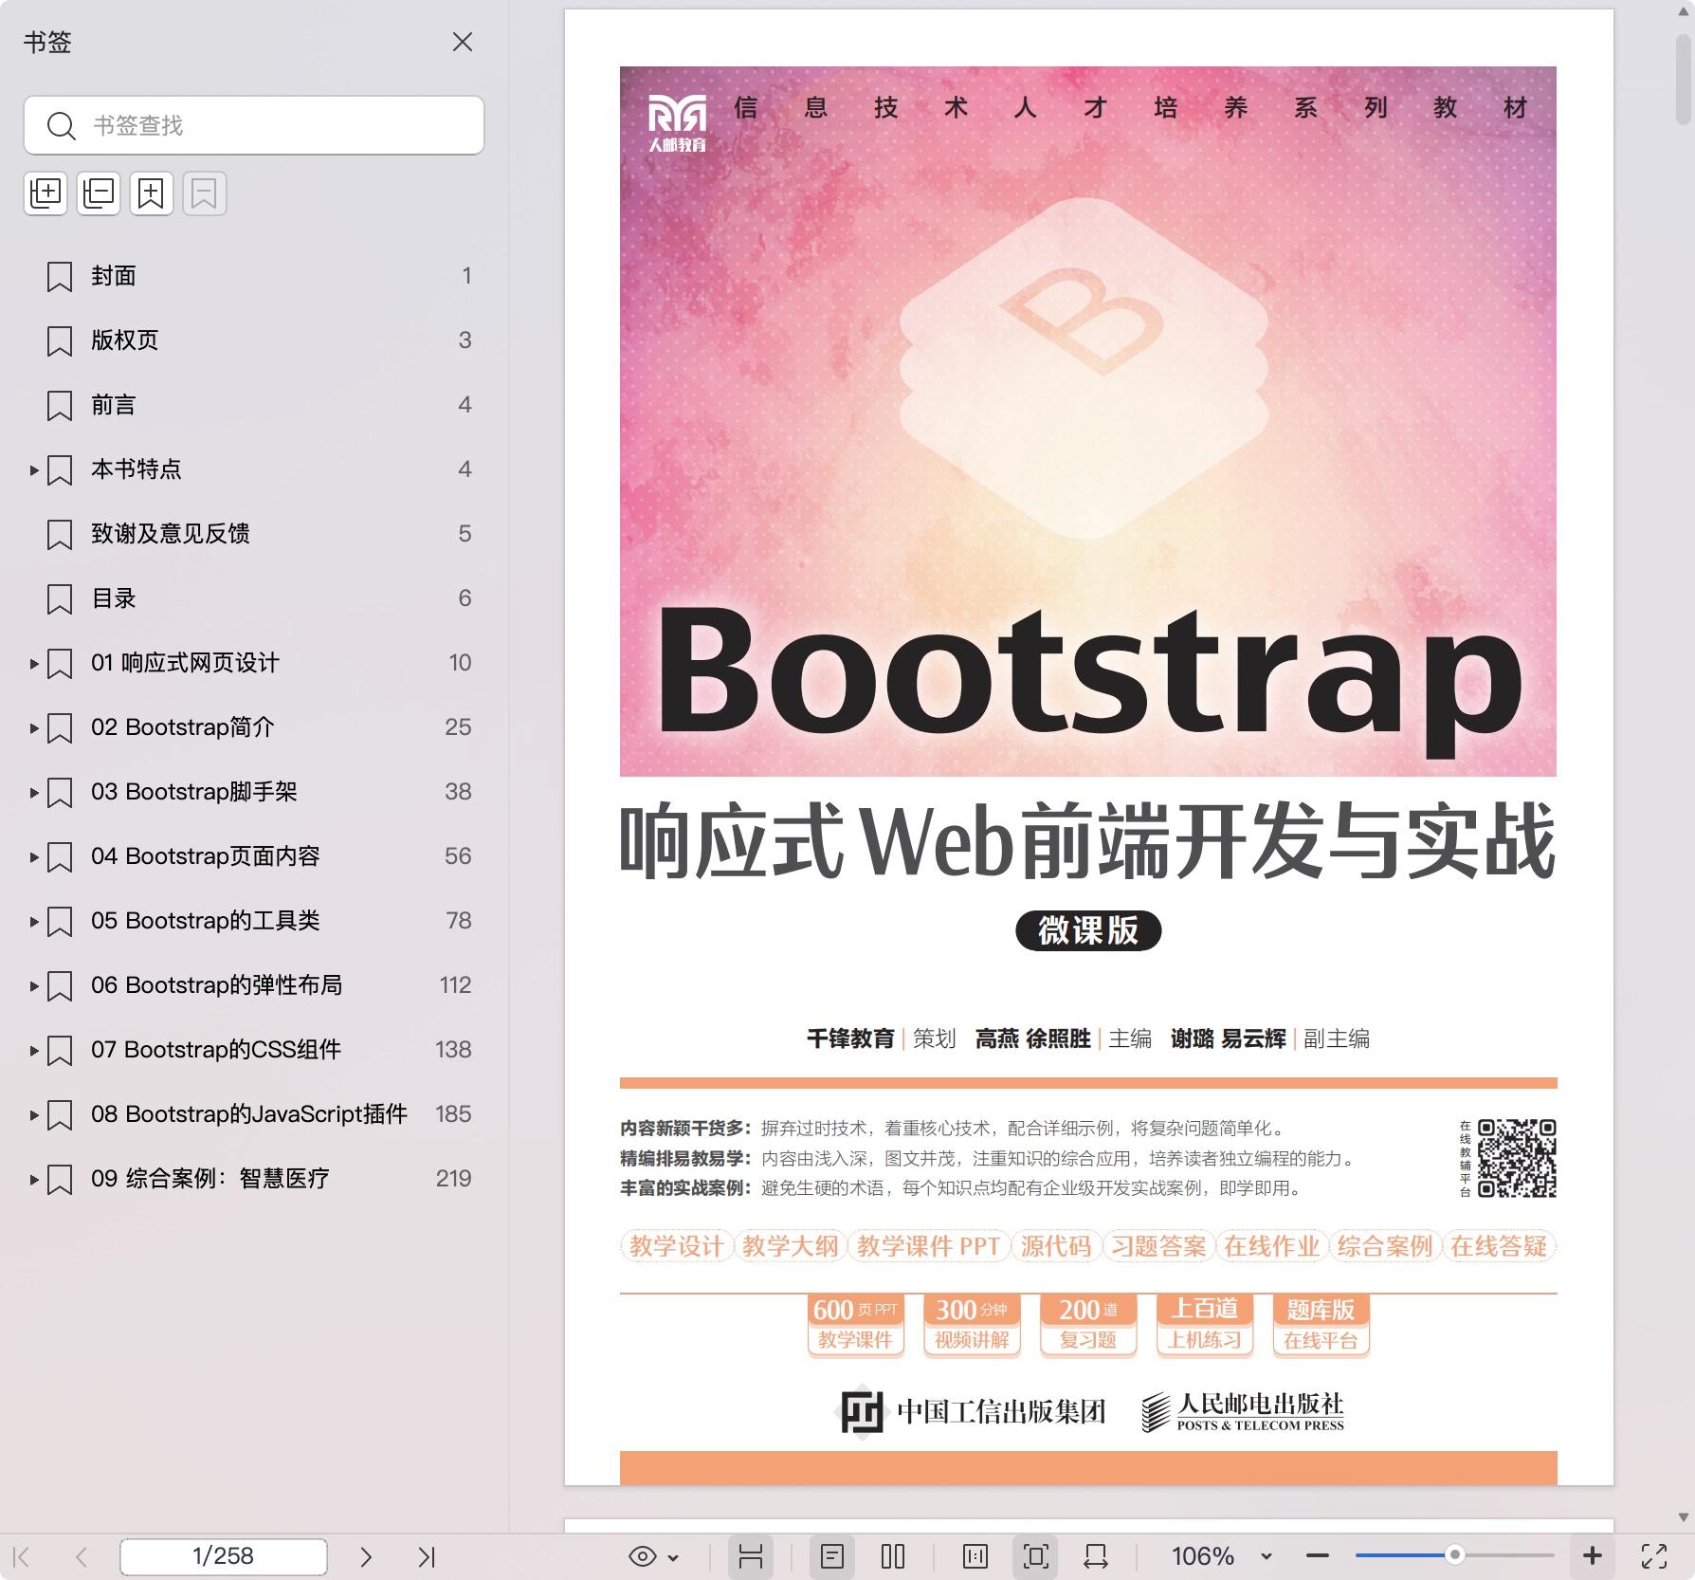Screen dimensions: 1695x1580
Task: Click the eye protection mode icon
Action: pos(643,1556)
